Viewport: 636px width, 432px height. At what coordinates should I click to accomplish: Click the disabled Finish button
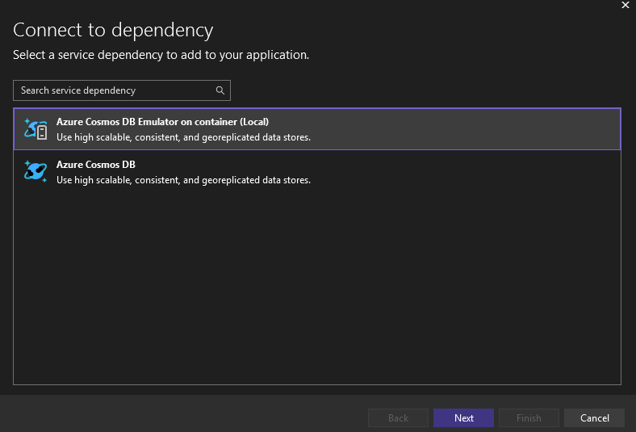click(529, 417)
